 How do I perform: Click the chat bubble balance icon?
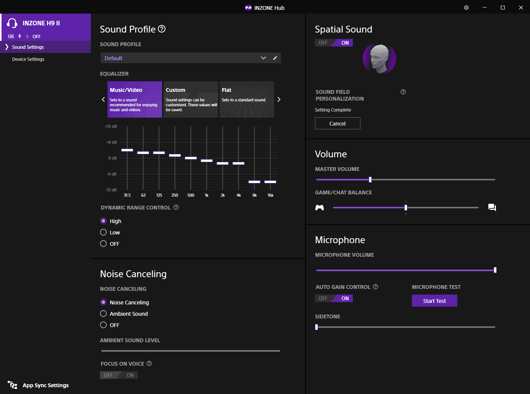492,207
